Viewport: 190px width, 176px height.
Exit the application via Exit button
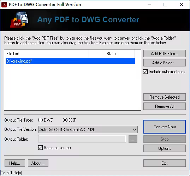coord(165,163)
